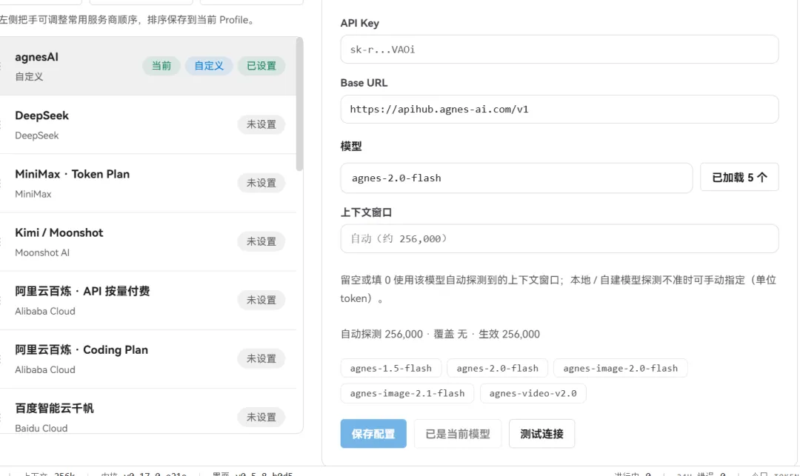This screenshot has width=800, height=476.
Task: Click the Moonshot AI subtitle text
Action: point(42,252)
